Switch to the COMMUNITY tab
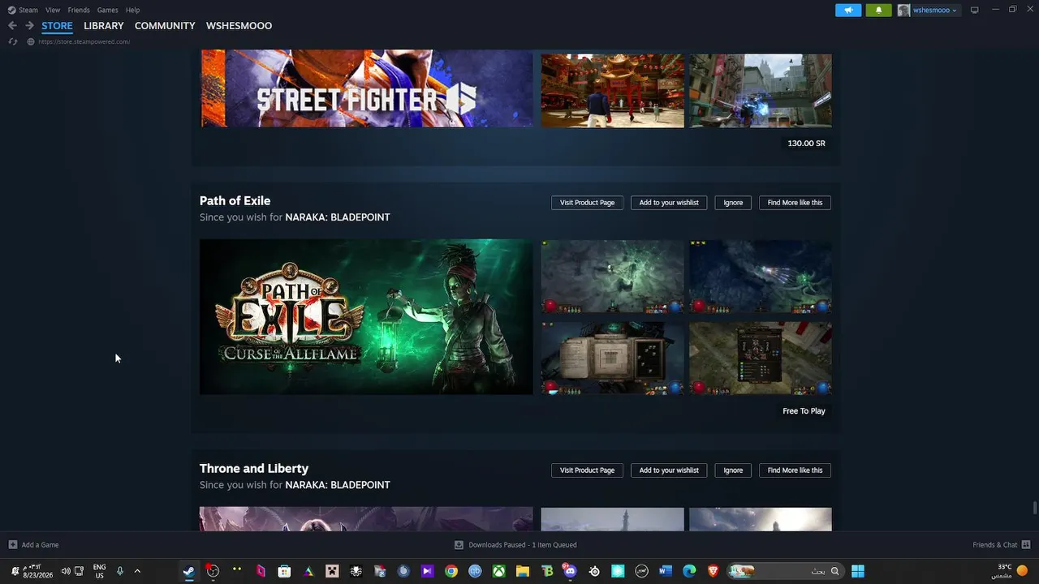 coord(165,26)
